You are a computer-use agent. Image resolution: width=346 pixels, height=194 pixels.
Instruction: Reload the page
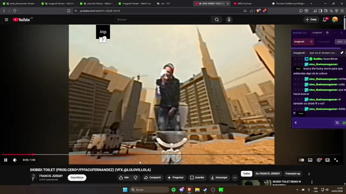click(x=15, y=11)
